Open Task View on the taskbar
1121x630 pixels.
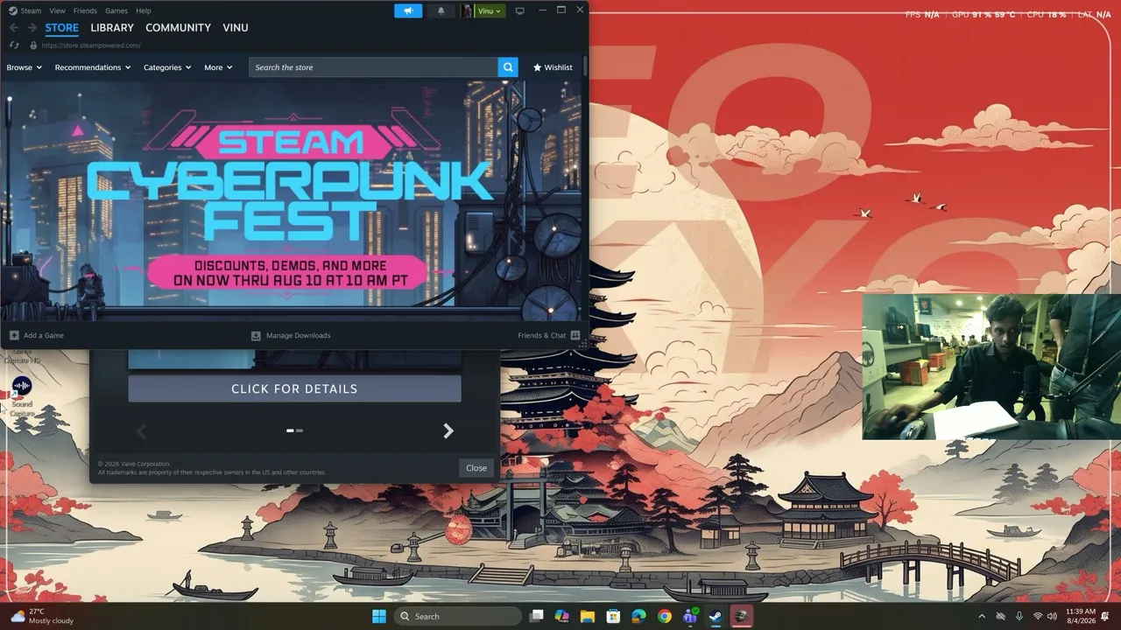[x=537, y=616]
